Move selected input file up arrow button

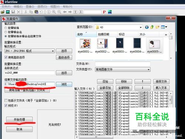point(142,82)
